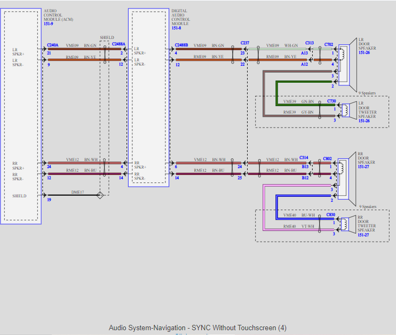Select pin A13 at connector C313
Image resolution: width=396 pixels, height=335 pixels.
pyautogui.click(x=304, y=53)
